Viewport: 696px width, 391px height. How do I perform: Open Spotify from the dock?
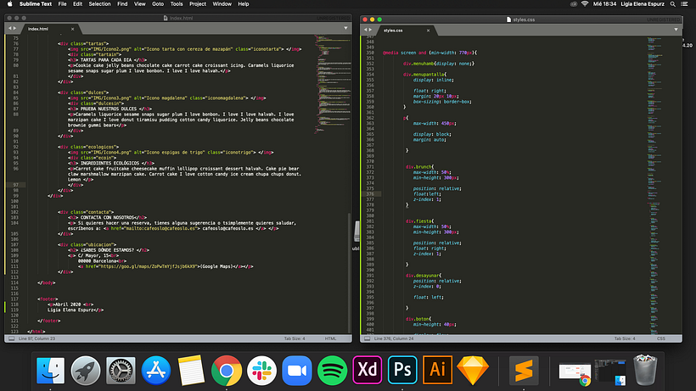(x=332, y=370)
